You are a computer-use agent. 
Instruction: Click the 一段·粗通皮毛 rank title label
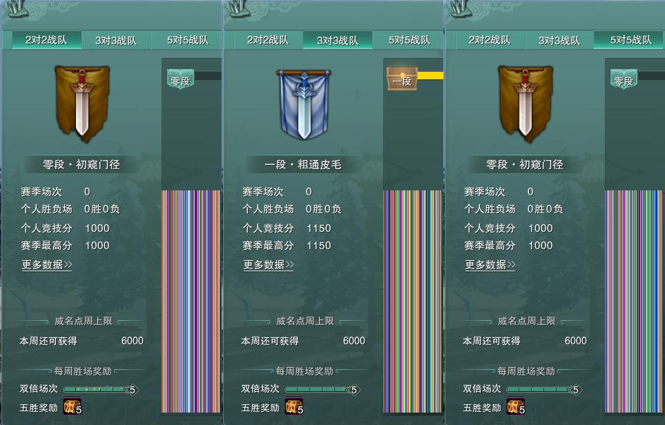303,164
